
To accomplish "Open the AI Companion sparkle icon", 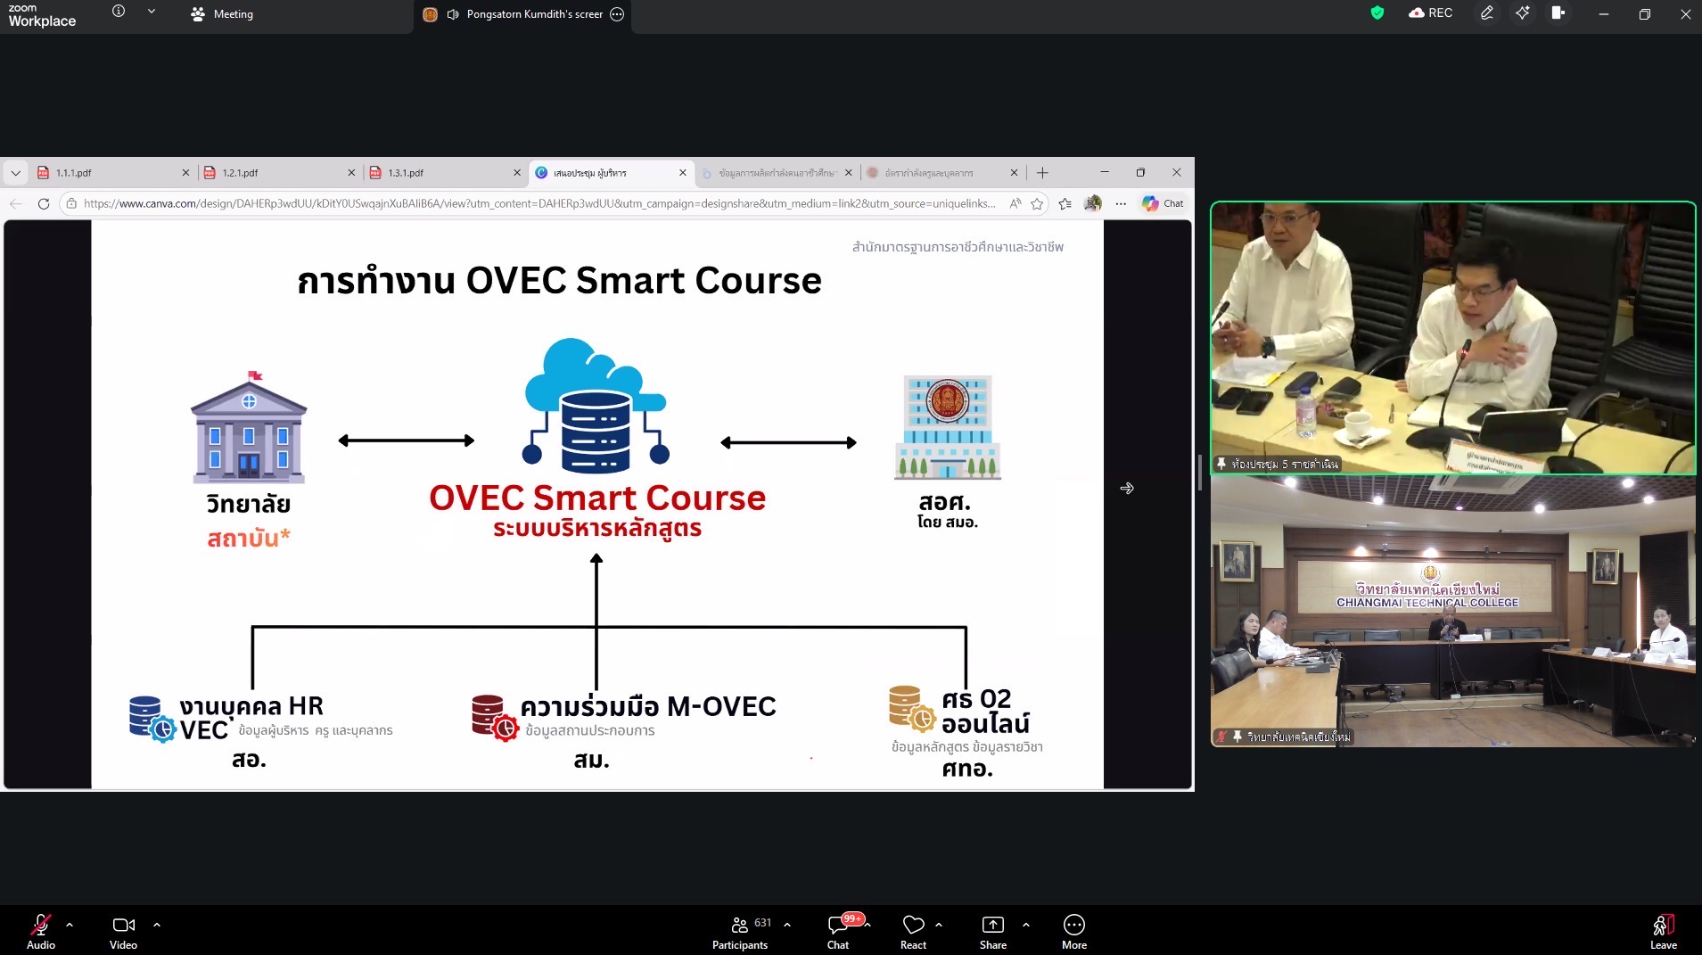I will point(1522,13).
